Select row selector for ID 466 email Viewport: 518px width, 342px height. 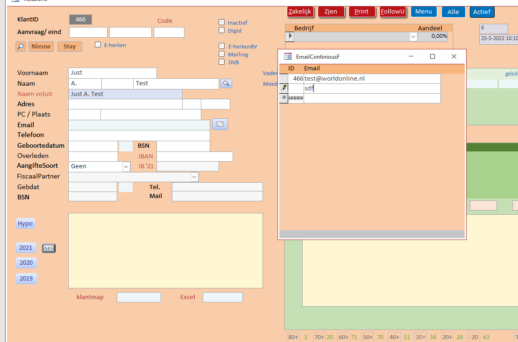pos(284,78)
